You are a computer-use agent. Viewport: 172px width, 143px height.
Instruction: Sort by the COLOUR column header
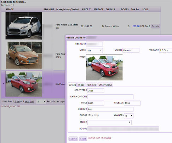(x=110, y=9)
